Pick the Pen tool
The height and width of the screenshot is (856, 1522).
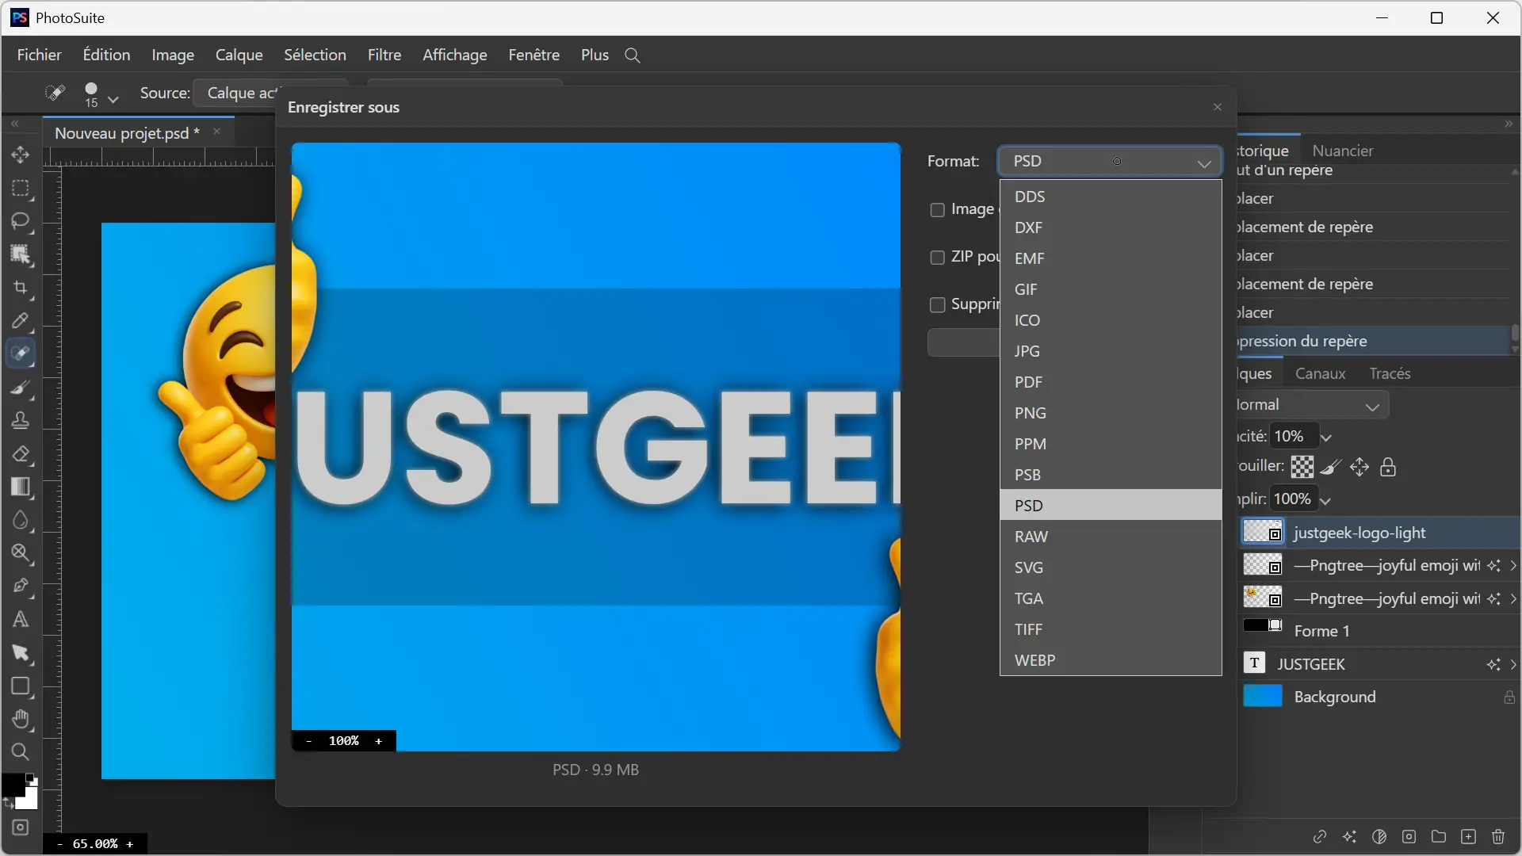click(x=21, y=587)
